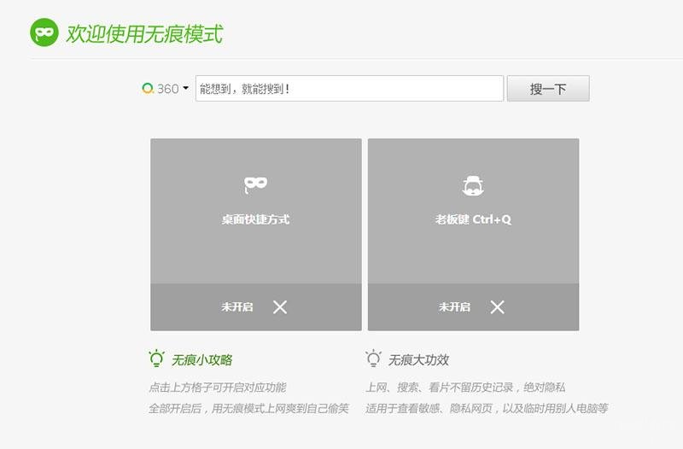
Task: Click the description starting with 上网、搜索
Action: pos(465,387)
